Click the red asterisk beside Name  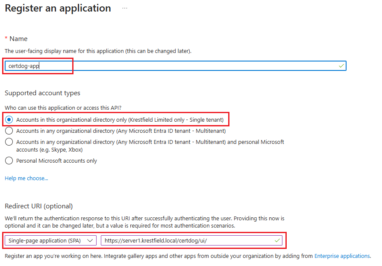tap(6, 39)
